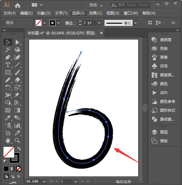Select the Eraser tool
This screenshot has width=182, height=185.
pyautogui.click(x=17, y=80)
